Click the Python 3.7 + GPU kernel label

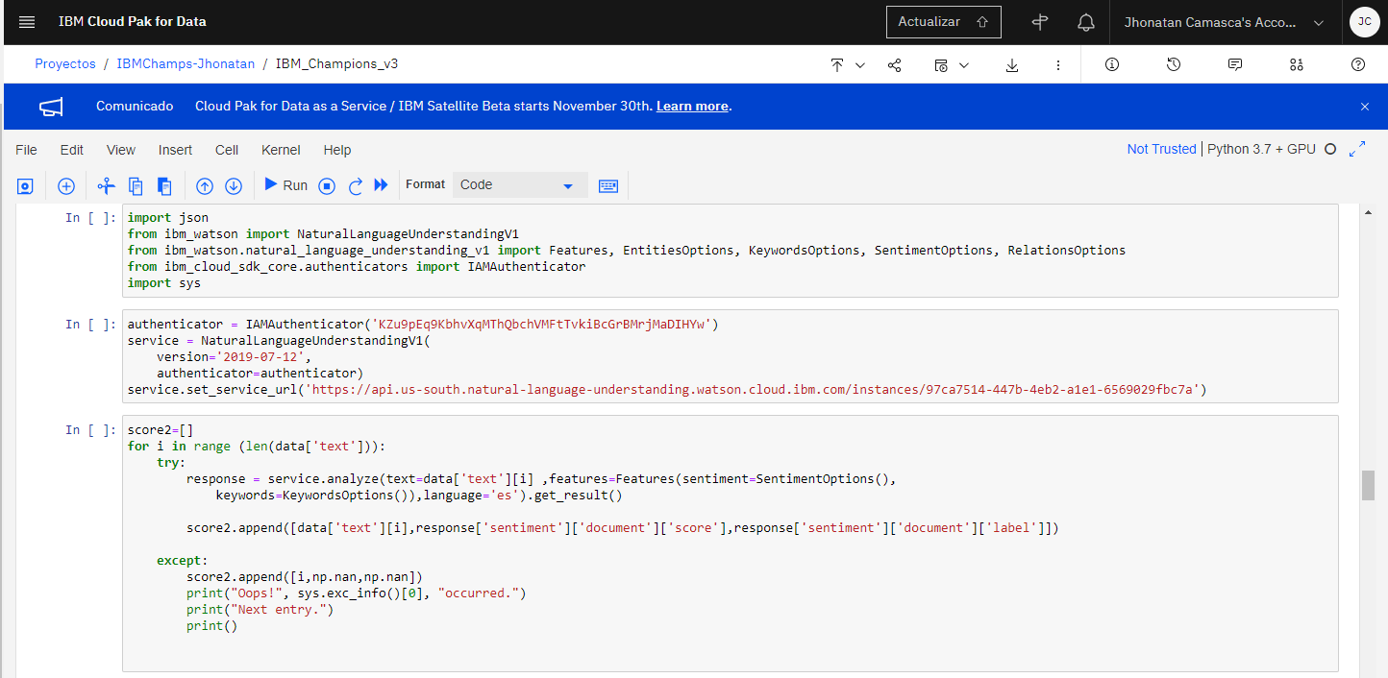[1261, 149]
